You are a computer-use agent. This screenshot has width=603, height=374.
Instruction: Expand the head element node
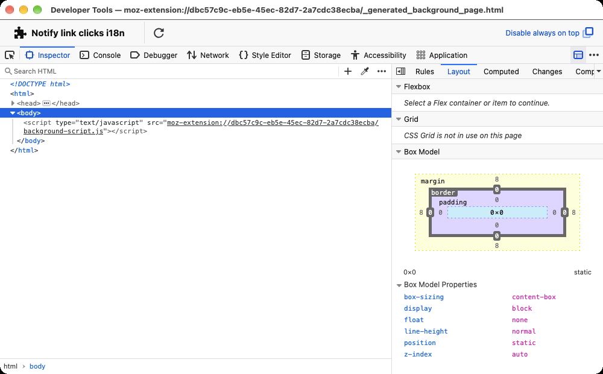(13, 103)
